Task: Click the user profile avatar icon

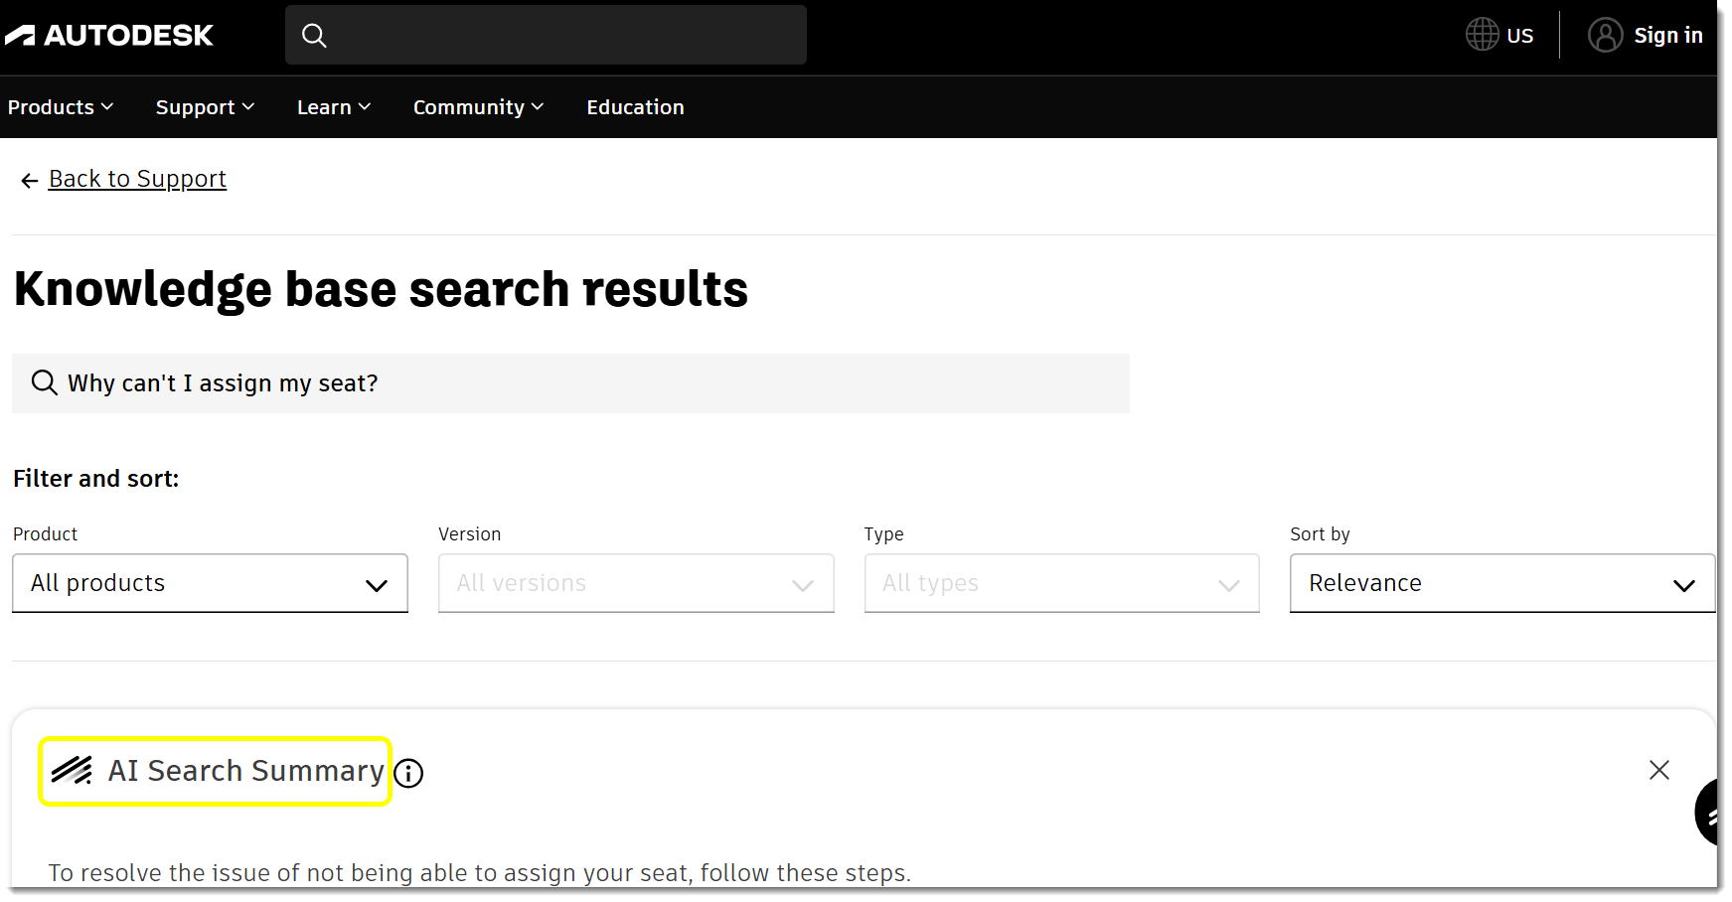Action: click(1605, 35)
